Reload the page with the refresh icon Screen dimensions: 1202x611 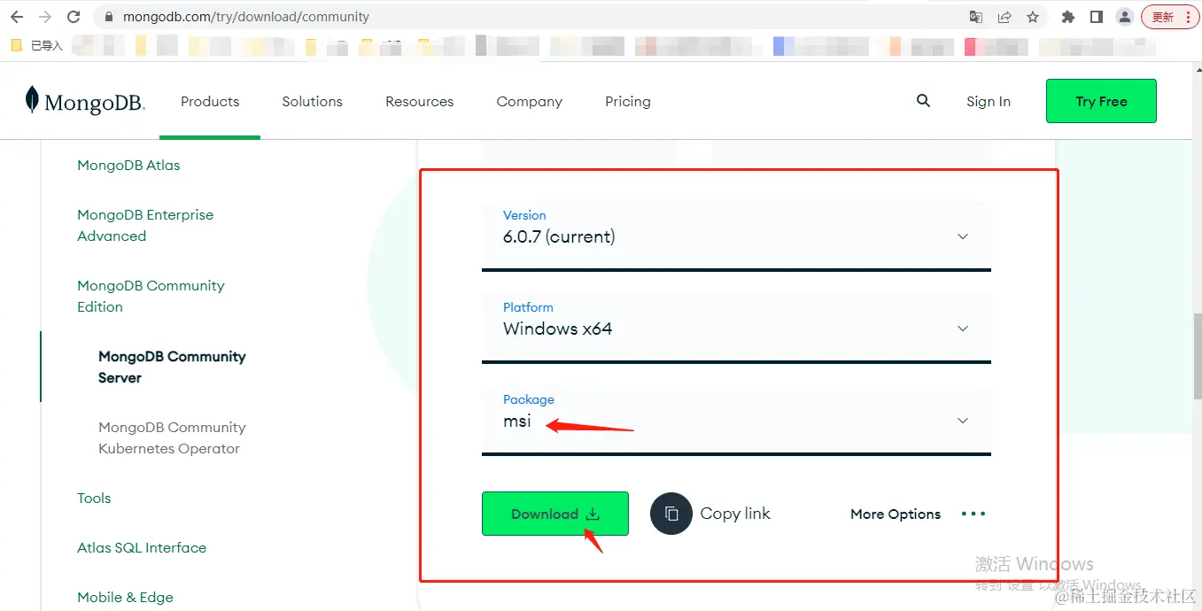pos(74,17)
